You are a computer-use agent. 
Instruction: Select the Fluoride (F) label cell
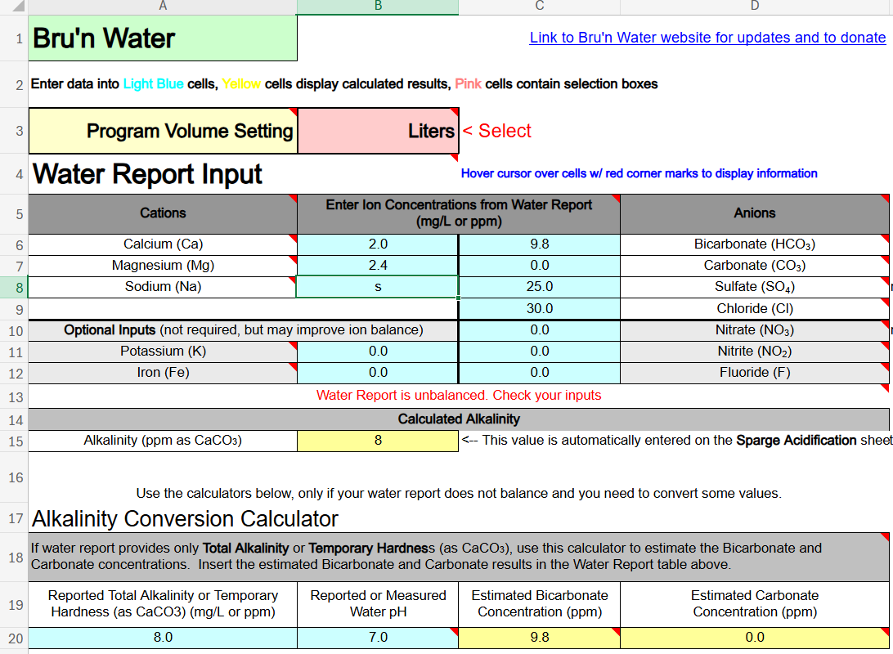[x=755, y=373]
